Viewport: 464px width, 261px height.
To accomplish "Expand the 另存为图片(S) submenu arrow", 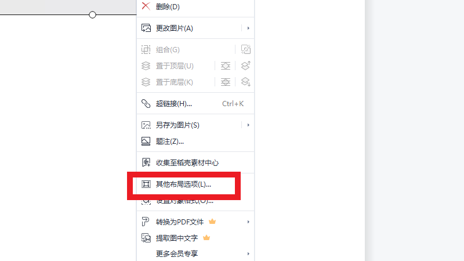I will point(248,125).
